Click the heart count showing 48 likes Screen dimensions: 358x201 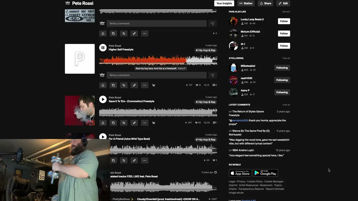click(198, 123)
